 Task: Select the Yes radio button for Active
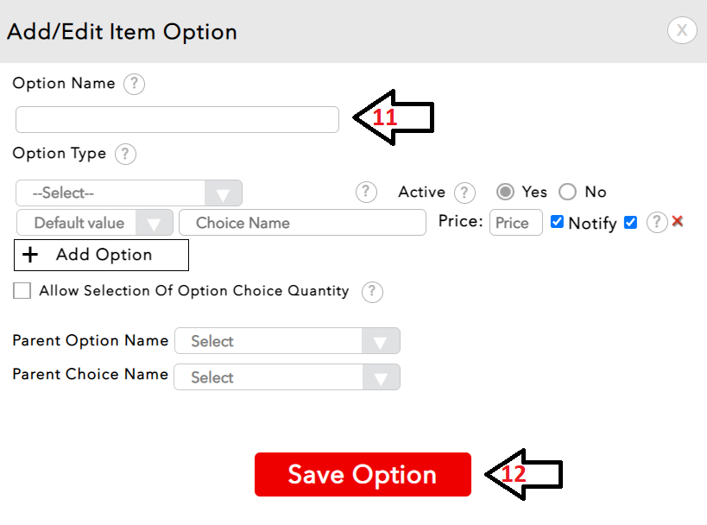[506, 192]
